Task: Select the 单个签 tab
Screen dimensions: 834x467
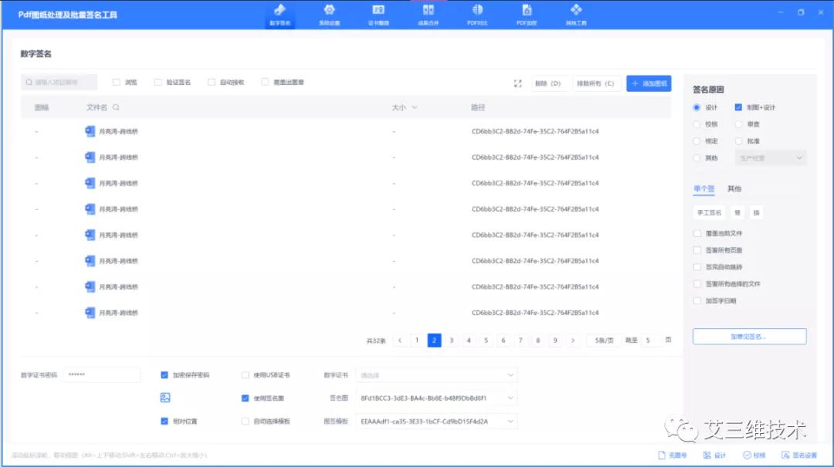Action: point(703,188)
